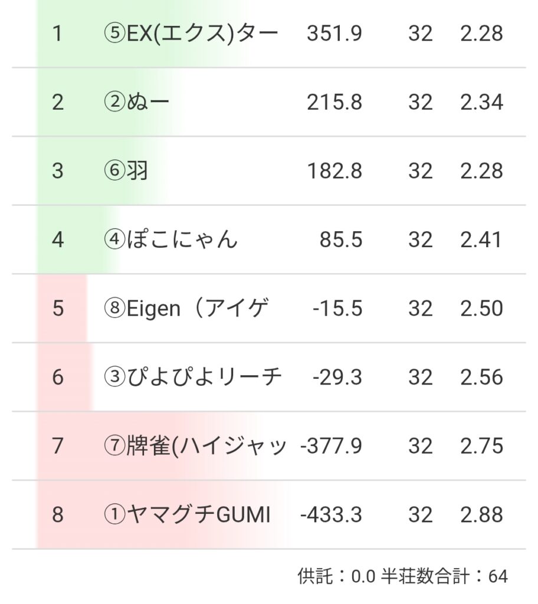
Task: Select the average rank 2.88
Action: 481,515
